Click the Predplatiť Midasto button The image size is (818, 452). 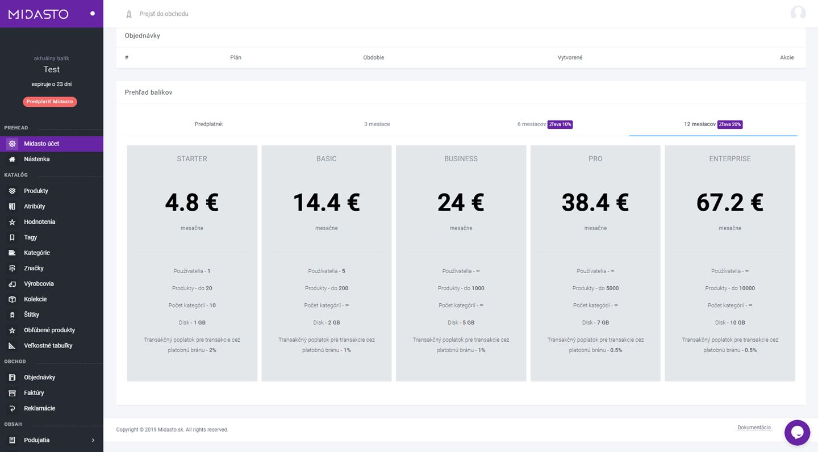click(x=50, y=102)
